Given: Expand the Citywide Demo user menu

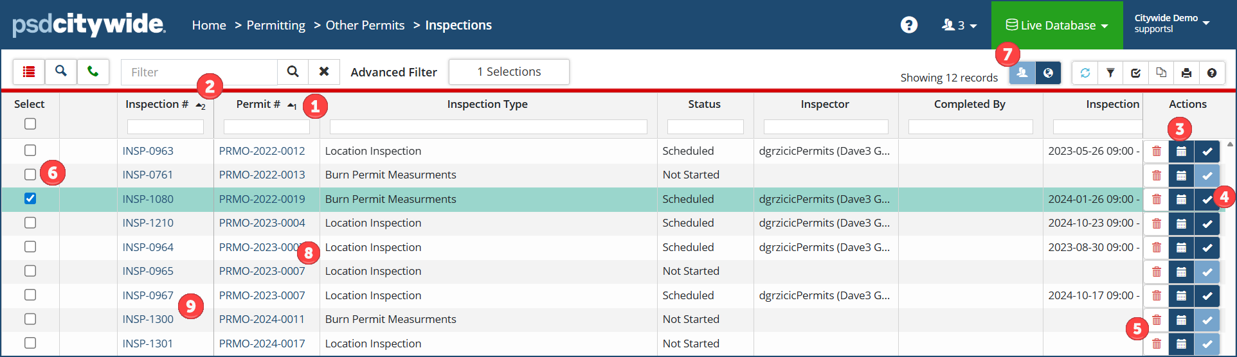Looking at the screenshot, I should click(x=1171, y=24).
